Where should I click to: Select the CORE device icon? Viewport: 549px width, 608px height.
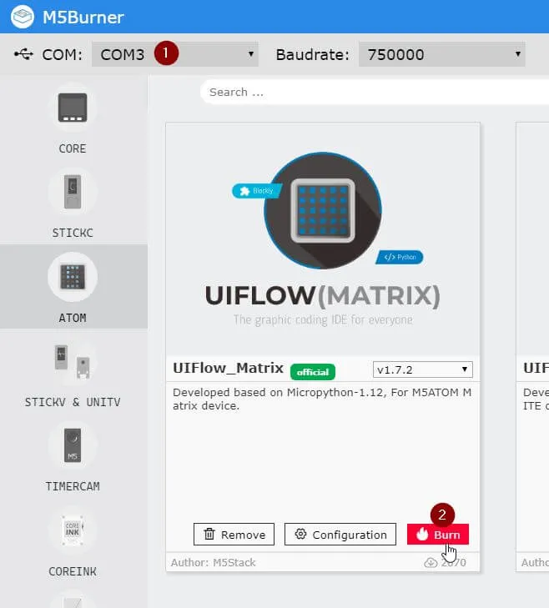click(x=73, y=108)
